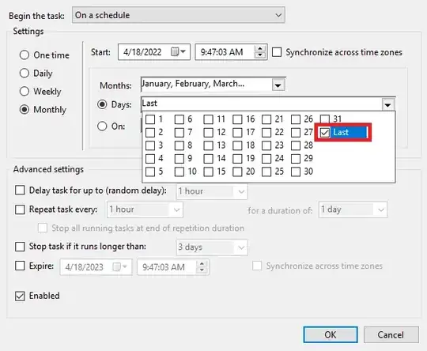The image size is (427, 351).
Task: Collapse the Days dropdown arrow
Action: (387, 104)
